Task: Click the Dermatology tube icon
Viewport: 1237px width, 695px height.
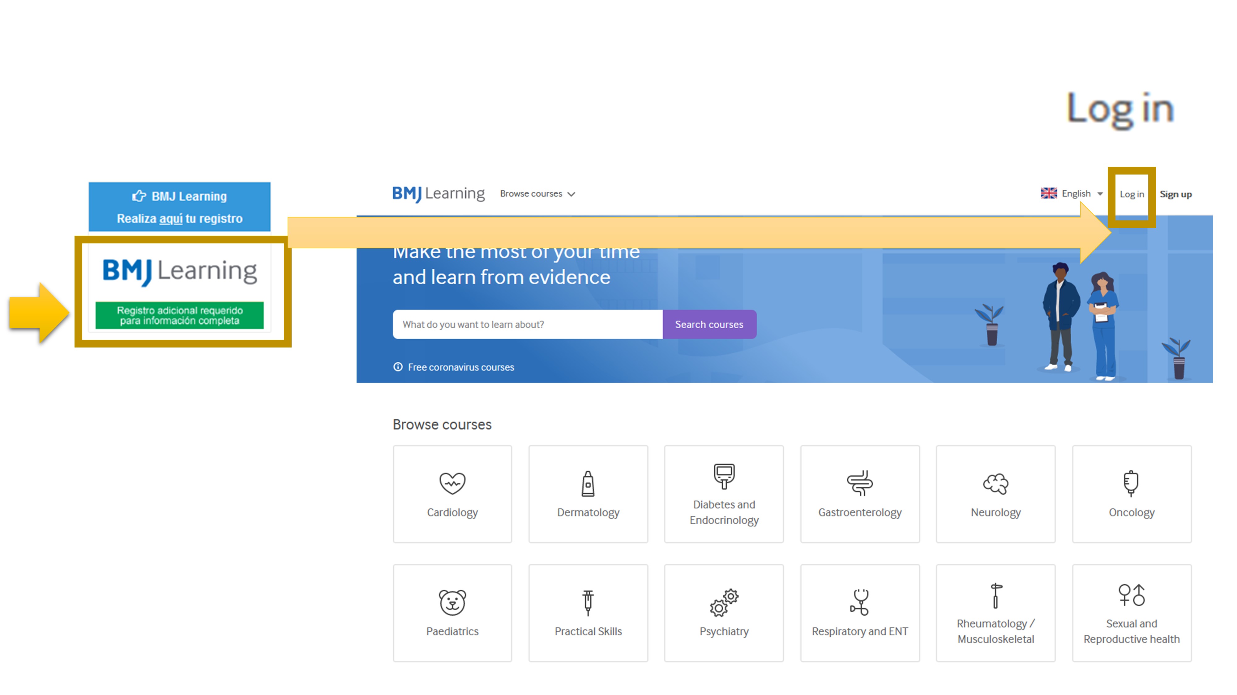Action: (x=588, y=483)
